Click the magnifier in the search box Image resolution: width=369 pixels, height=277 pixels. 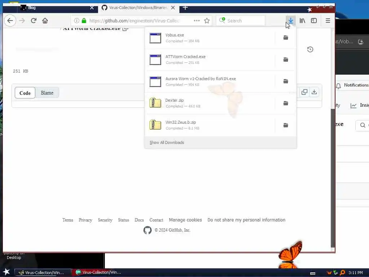coord(222,21)
